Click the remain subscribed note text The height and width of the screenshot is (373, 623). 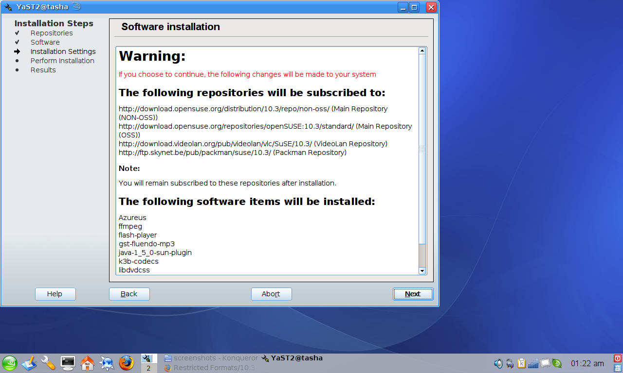pyautogui.click(x=227, y=183)
